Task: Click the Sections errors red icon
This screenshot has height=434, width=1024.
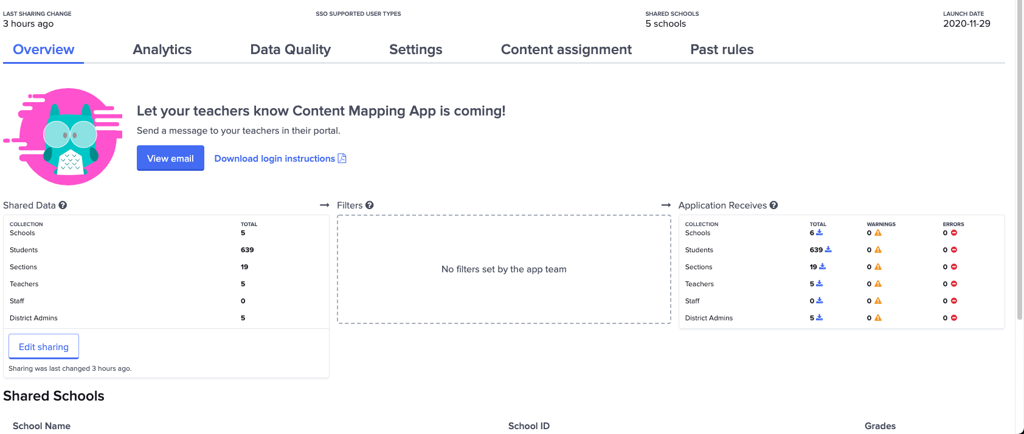Action: click(x=954, y=267)
